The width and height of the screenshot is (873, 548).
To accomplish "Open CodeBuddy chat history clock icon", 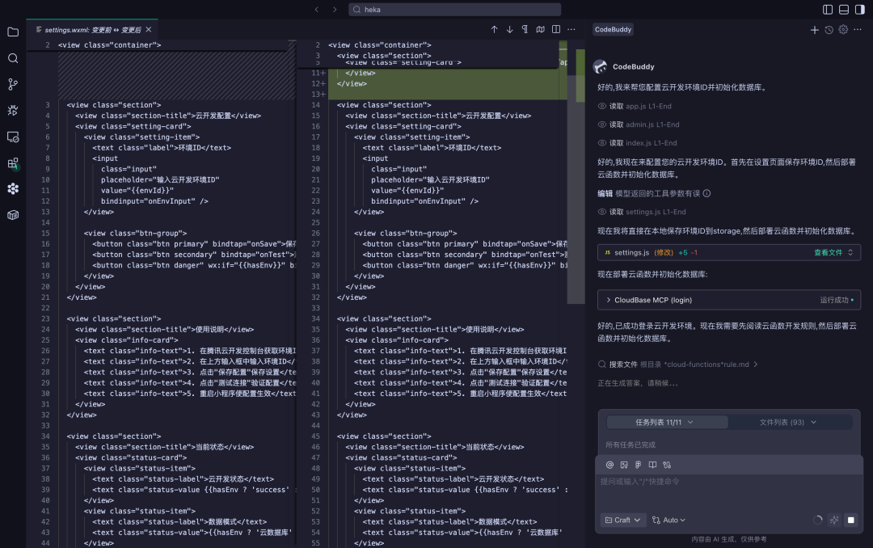I will point(829,29).
